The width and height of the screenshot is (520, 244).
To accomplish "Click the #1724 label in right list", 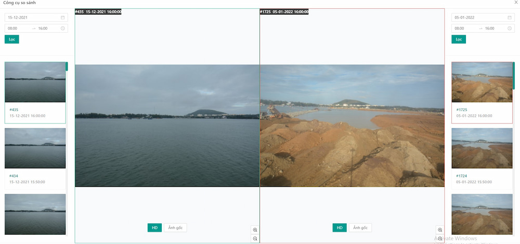I will [x=462, y=176].
